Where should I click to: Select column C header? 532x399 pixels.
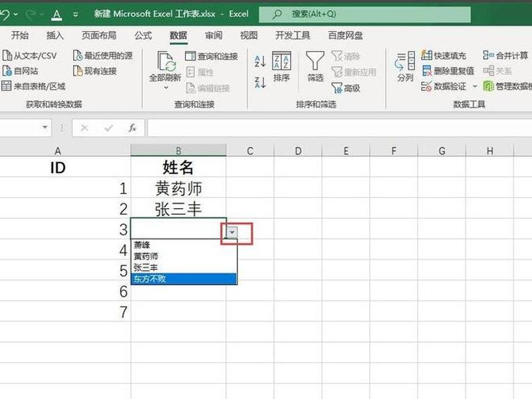click(250, 151)
